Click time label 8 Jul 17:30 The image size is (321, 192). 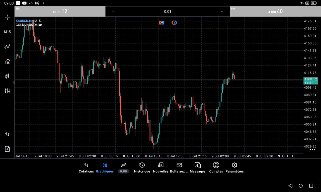(176, 156)
